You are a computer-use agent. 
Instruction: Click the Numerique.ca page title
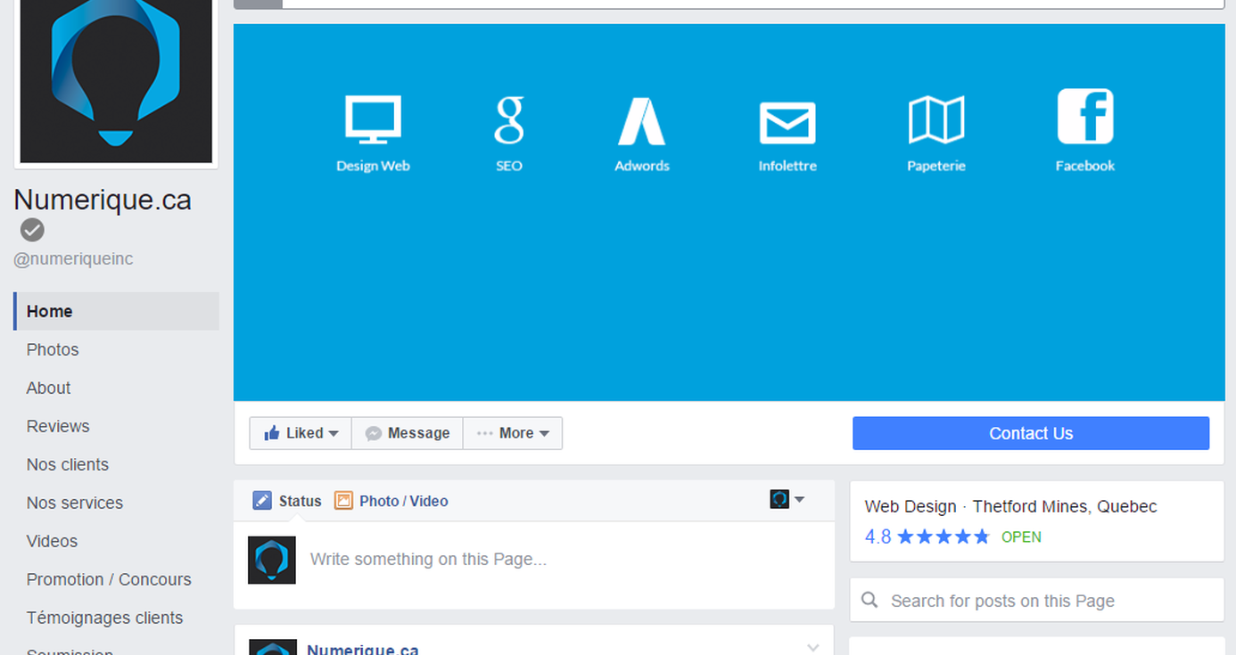click(x=103, y=200)
